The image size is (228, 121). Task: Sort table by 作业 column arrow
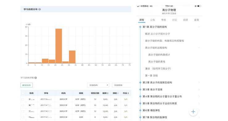[128, 93]
